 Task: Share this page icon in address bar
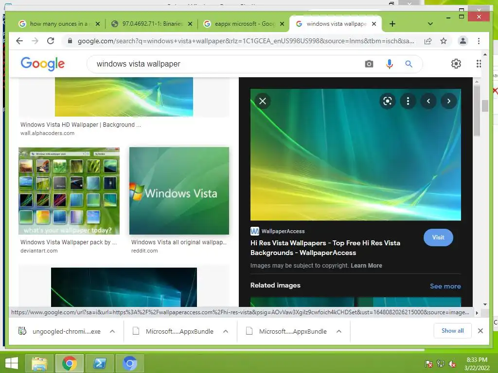tap(428, 41)
